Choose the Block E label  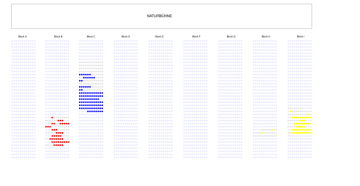point(159,36)
